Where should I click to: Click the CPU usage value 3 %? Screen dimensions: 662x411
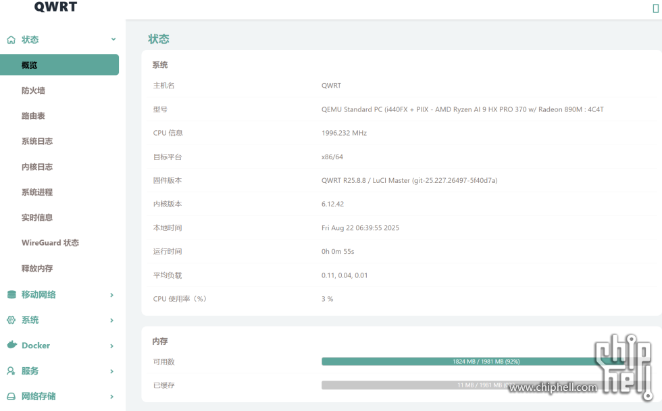pos(327,299)
